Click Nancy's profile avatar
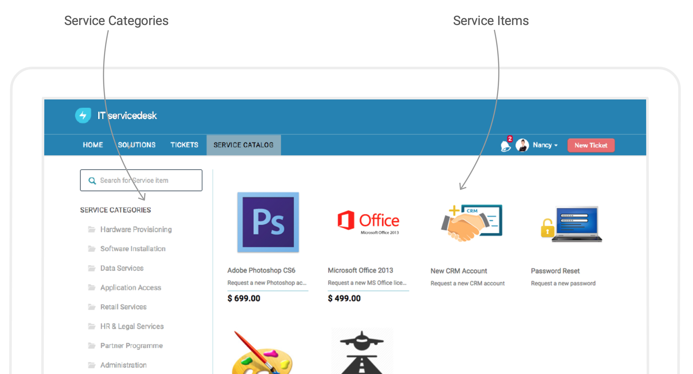 [x=522, y=145]
